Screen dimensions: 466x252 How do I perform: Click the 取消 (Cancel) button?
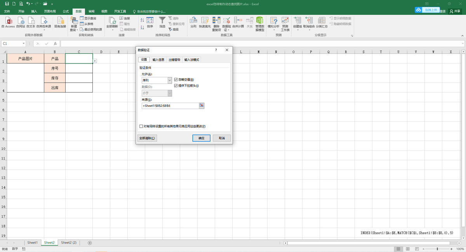click(x=222, y=138)
